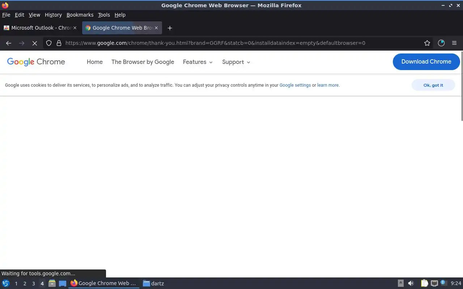Viewport: 463px width, 289px height.
Task: Follow the learn more link
Action: 328,85
